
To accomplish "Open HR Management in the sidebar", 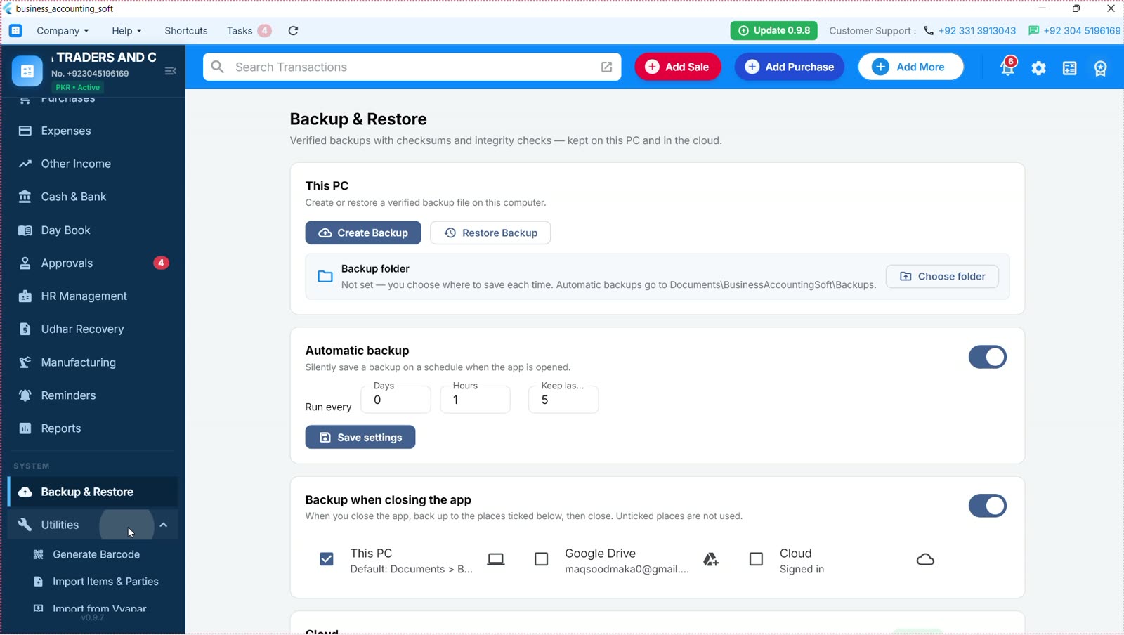I will (x=93, y=296).
